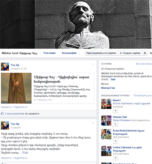This screenshot has width=152, height=164.
Task: Click the 3 апреля post timestamp
Action: click(16, 128)
